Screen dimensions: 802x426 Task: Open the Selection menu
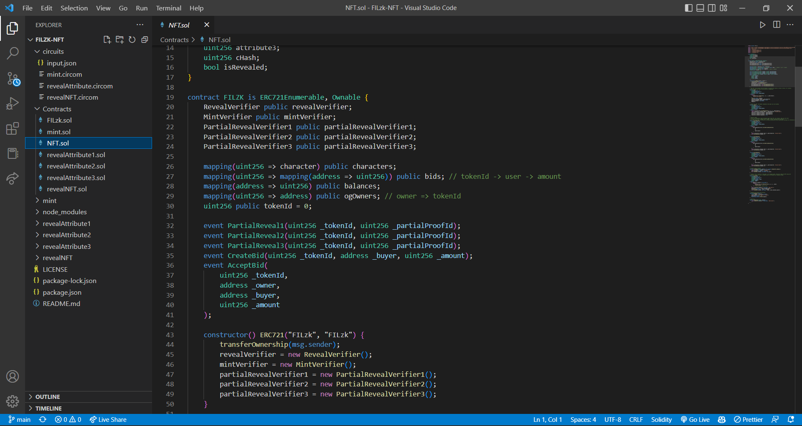(74, 8)
